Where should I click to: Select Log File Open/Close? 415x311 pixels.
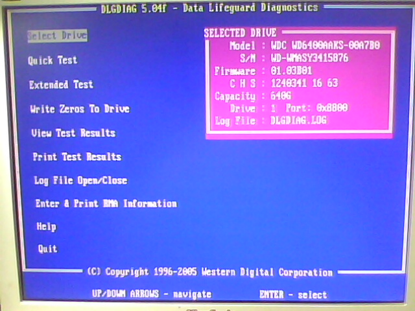(x=80, y=181)
